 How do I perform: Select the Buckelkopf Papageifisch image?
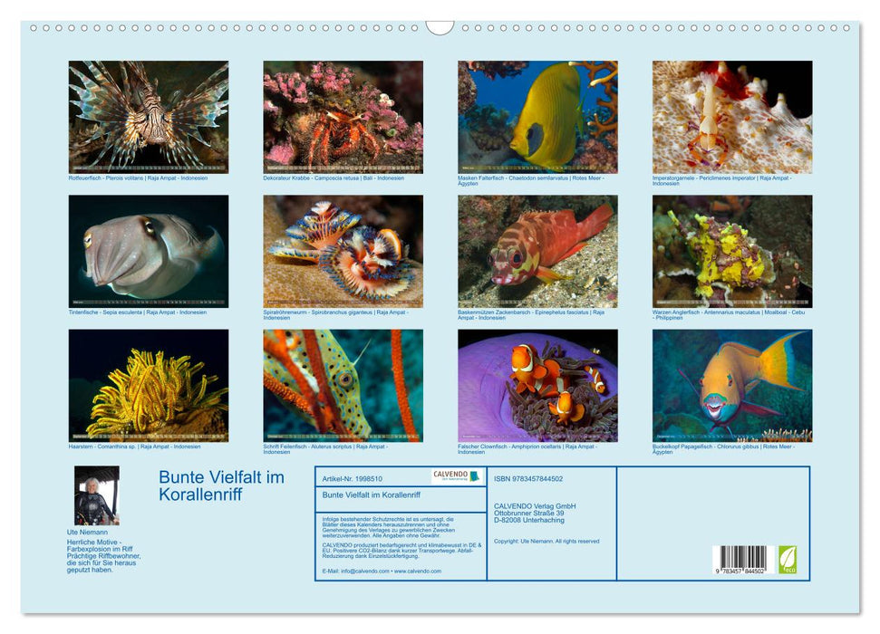731,385
